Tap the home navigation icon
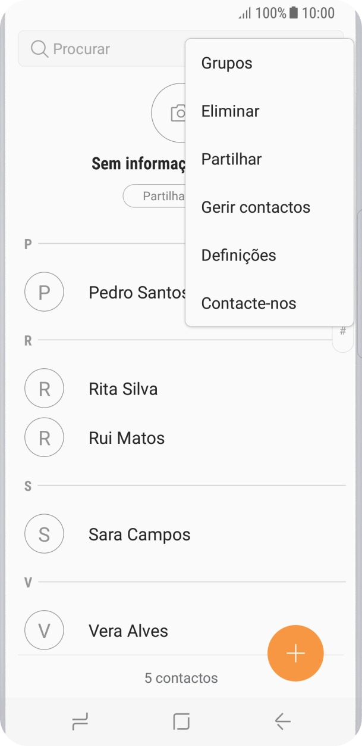The image size is (362, 746). tap(181, 723)
